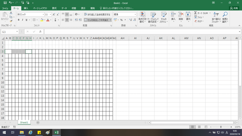Open the font size 11 dropdown

coord(50,15)
